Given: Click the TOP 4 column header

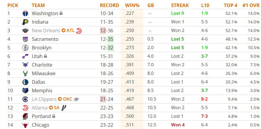Looking at the screenshot, I should [230, 5].
